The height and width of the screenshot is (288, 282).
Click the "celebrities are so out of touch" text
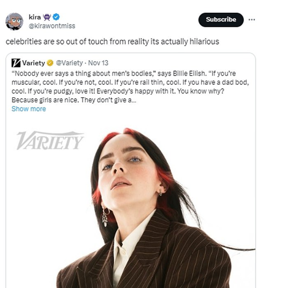pyautogui.click(x=112, y=42)
